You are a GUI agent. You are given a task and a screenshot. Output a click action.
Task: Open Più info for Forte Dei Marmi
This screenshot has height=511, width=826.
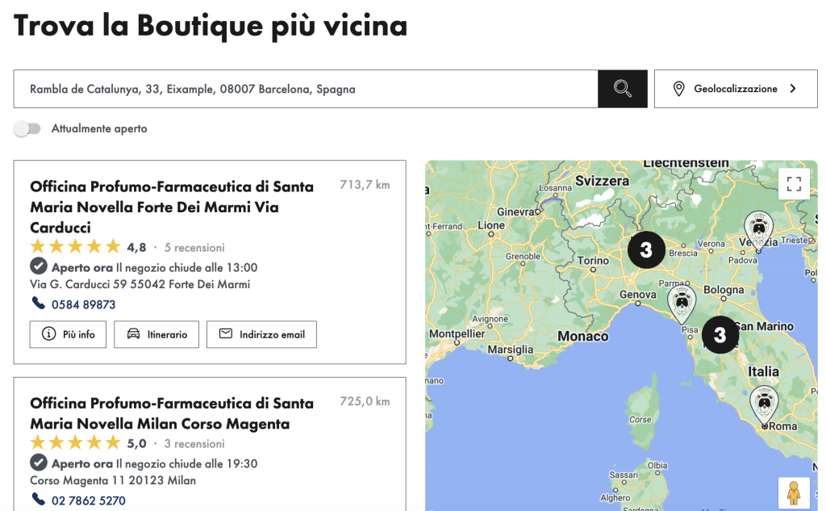pos(68,334)
